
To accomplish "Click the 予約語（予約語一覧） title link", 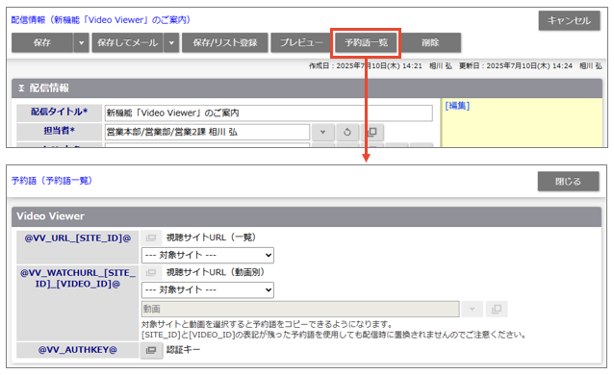I will coord(52,181).
